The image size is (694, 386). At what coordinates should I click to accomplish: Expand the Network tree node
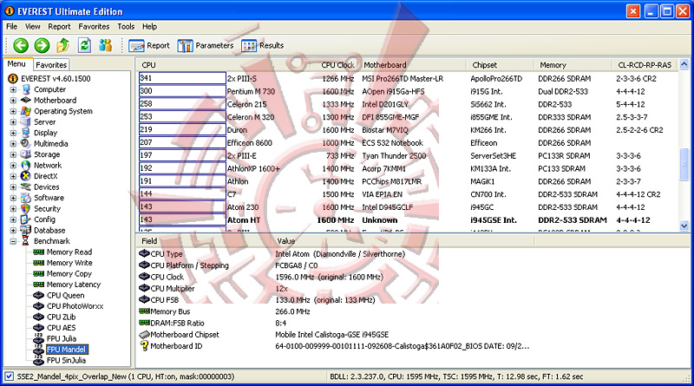13,166
